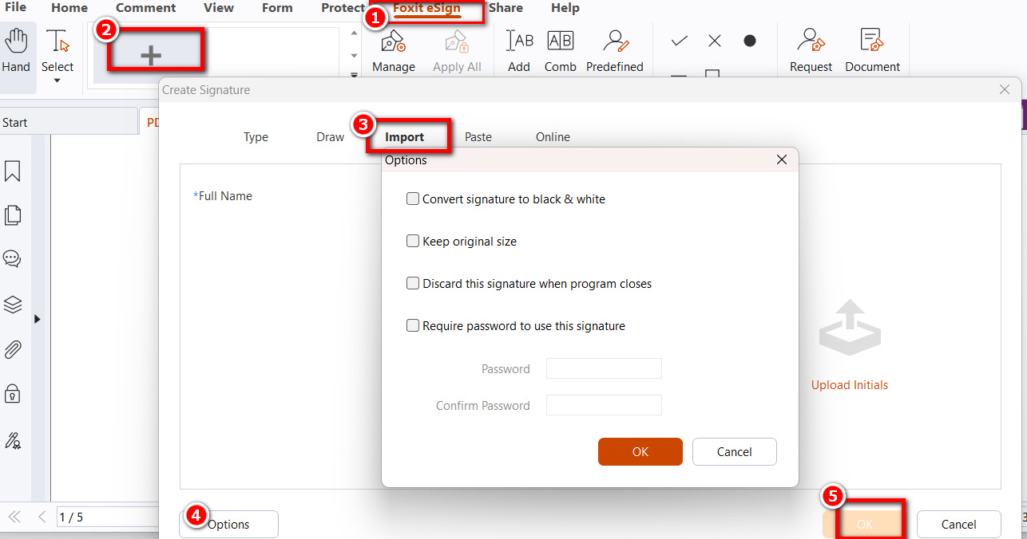Screen dimensions: 1027x539
Task: Click the signature list down arrow
Action: 354,55
